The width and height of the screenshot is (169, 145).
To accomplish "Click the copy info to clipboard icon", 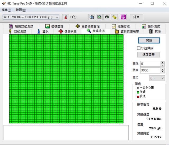I will tap(92, 17).
